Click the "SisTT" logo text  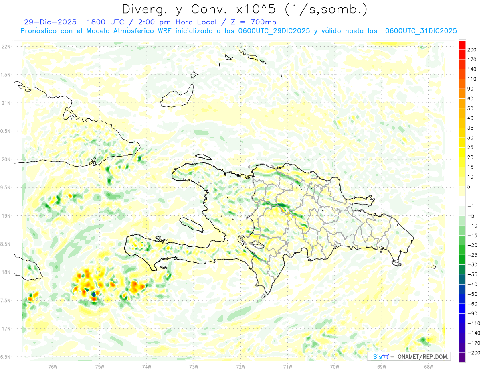pyautogui.click(x=381, y=356)
